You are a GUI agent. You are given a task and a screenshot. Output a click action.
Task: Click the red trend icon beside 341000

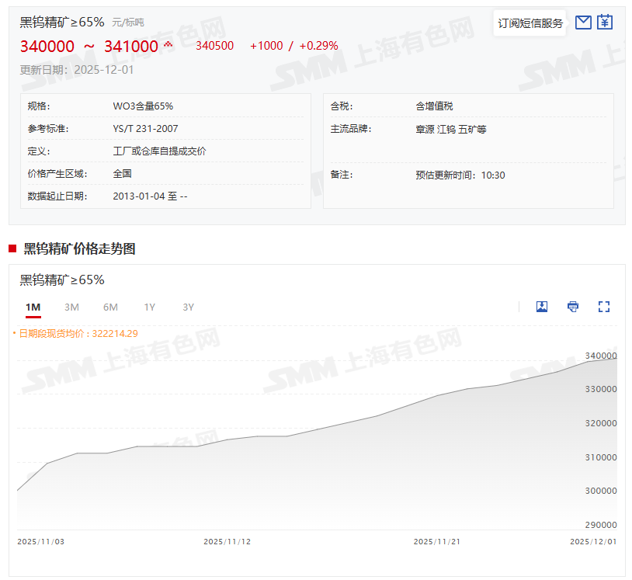[x=168, y=45]
